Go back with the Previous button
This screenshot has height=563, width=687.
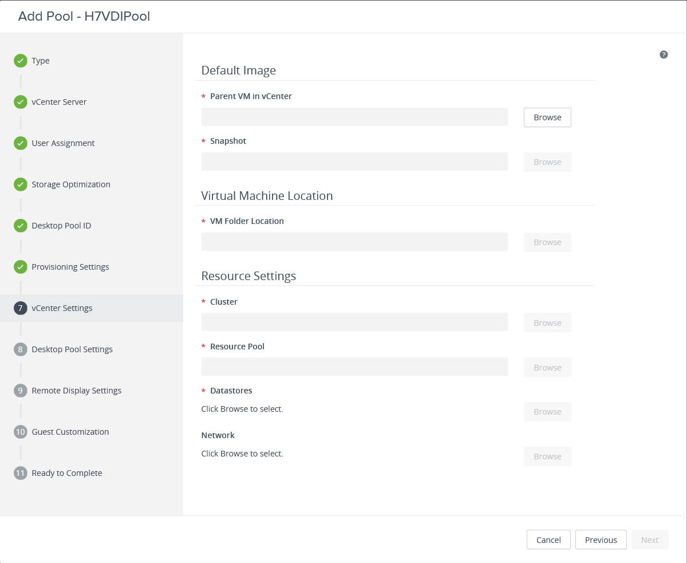(601, 540)
